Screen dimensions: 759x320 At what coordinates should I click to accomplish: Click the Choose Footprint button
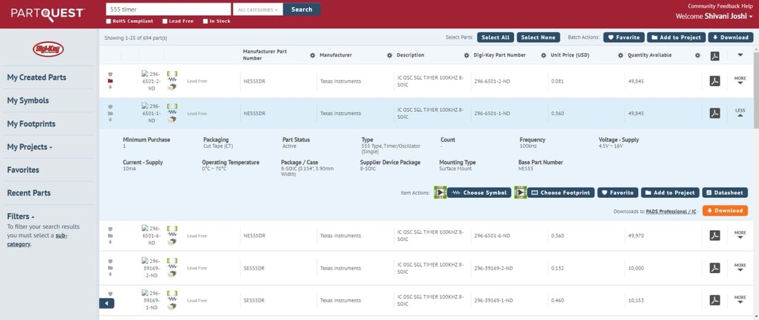pos(561,192)
